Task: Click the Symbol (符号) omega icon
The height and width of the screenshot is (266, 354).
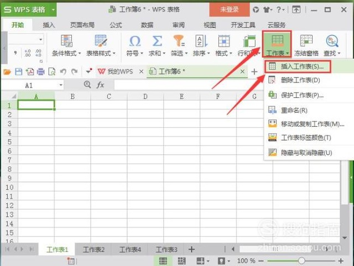Action: 135,41
